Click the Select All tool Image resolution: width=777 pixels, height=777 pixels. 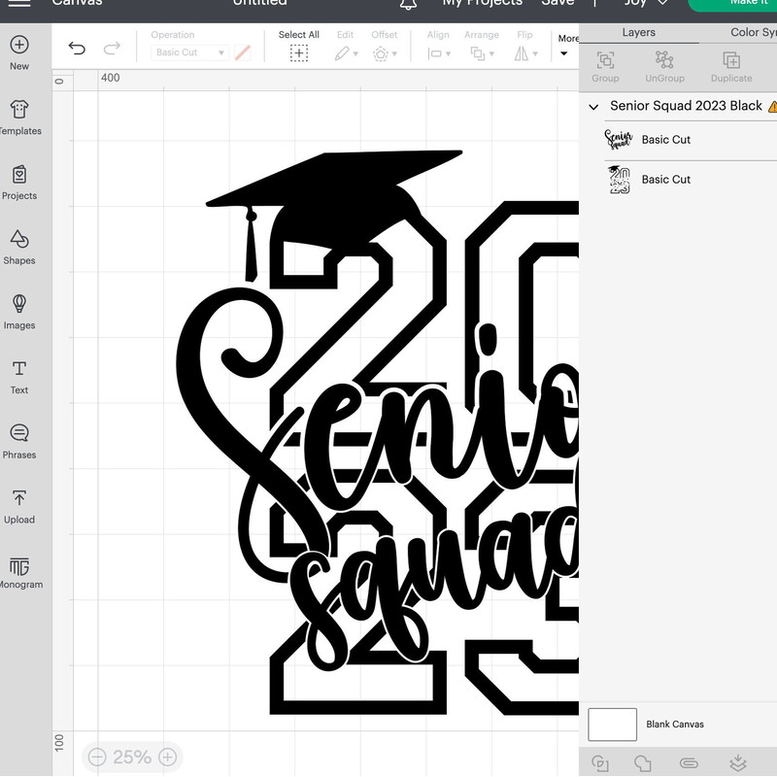click(299, 52)
